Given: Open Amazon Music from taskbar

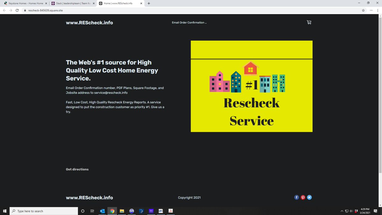Looking at the screenshot, I should tap(151, 211).
